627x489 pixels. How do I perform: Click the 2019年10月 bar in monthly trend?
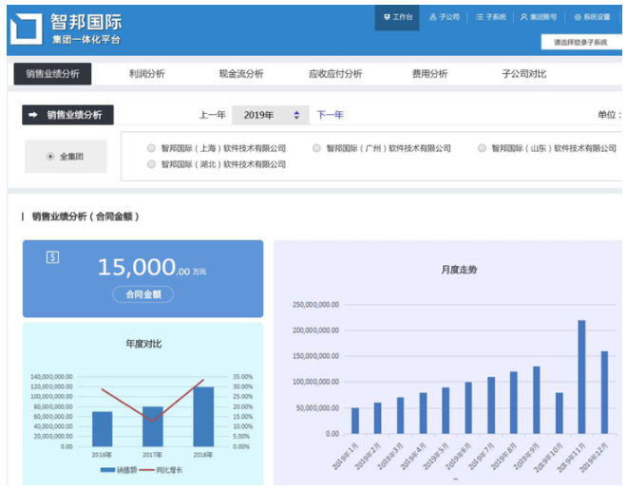[x=560, y=413]
